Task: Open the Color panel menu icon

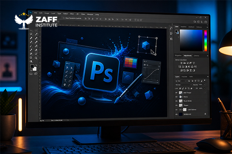Action: tap(207, 27)
